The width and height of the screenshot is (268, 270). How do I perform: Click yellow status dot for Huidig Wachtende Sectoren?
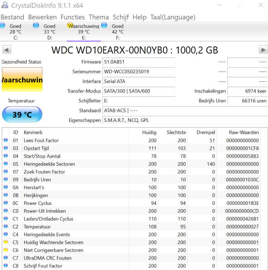point(6,242)
